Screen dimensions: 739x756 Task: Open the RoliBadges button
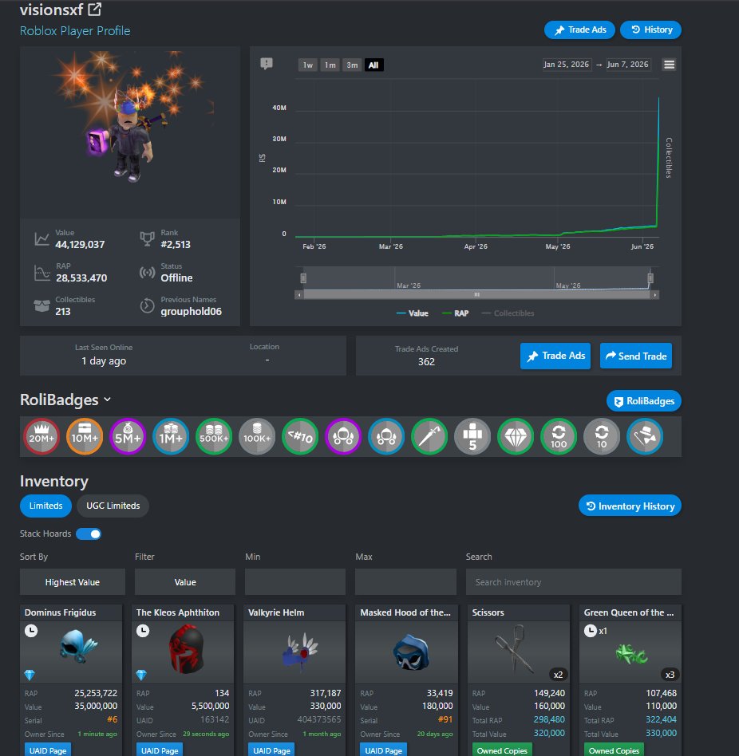pos(643,401)
